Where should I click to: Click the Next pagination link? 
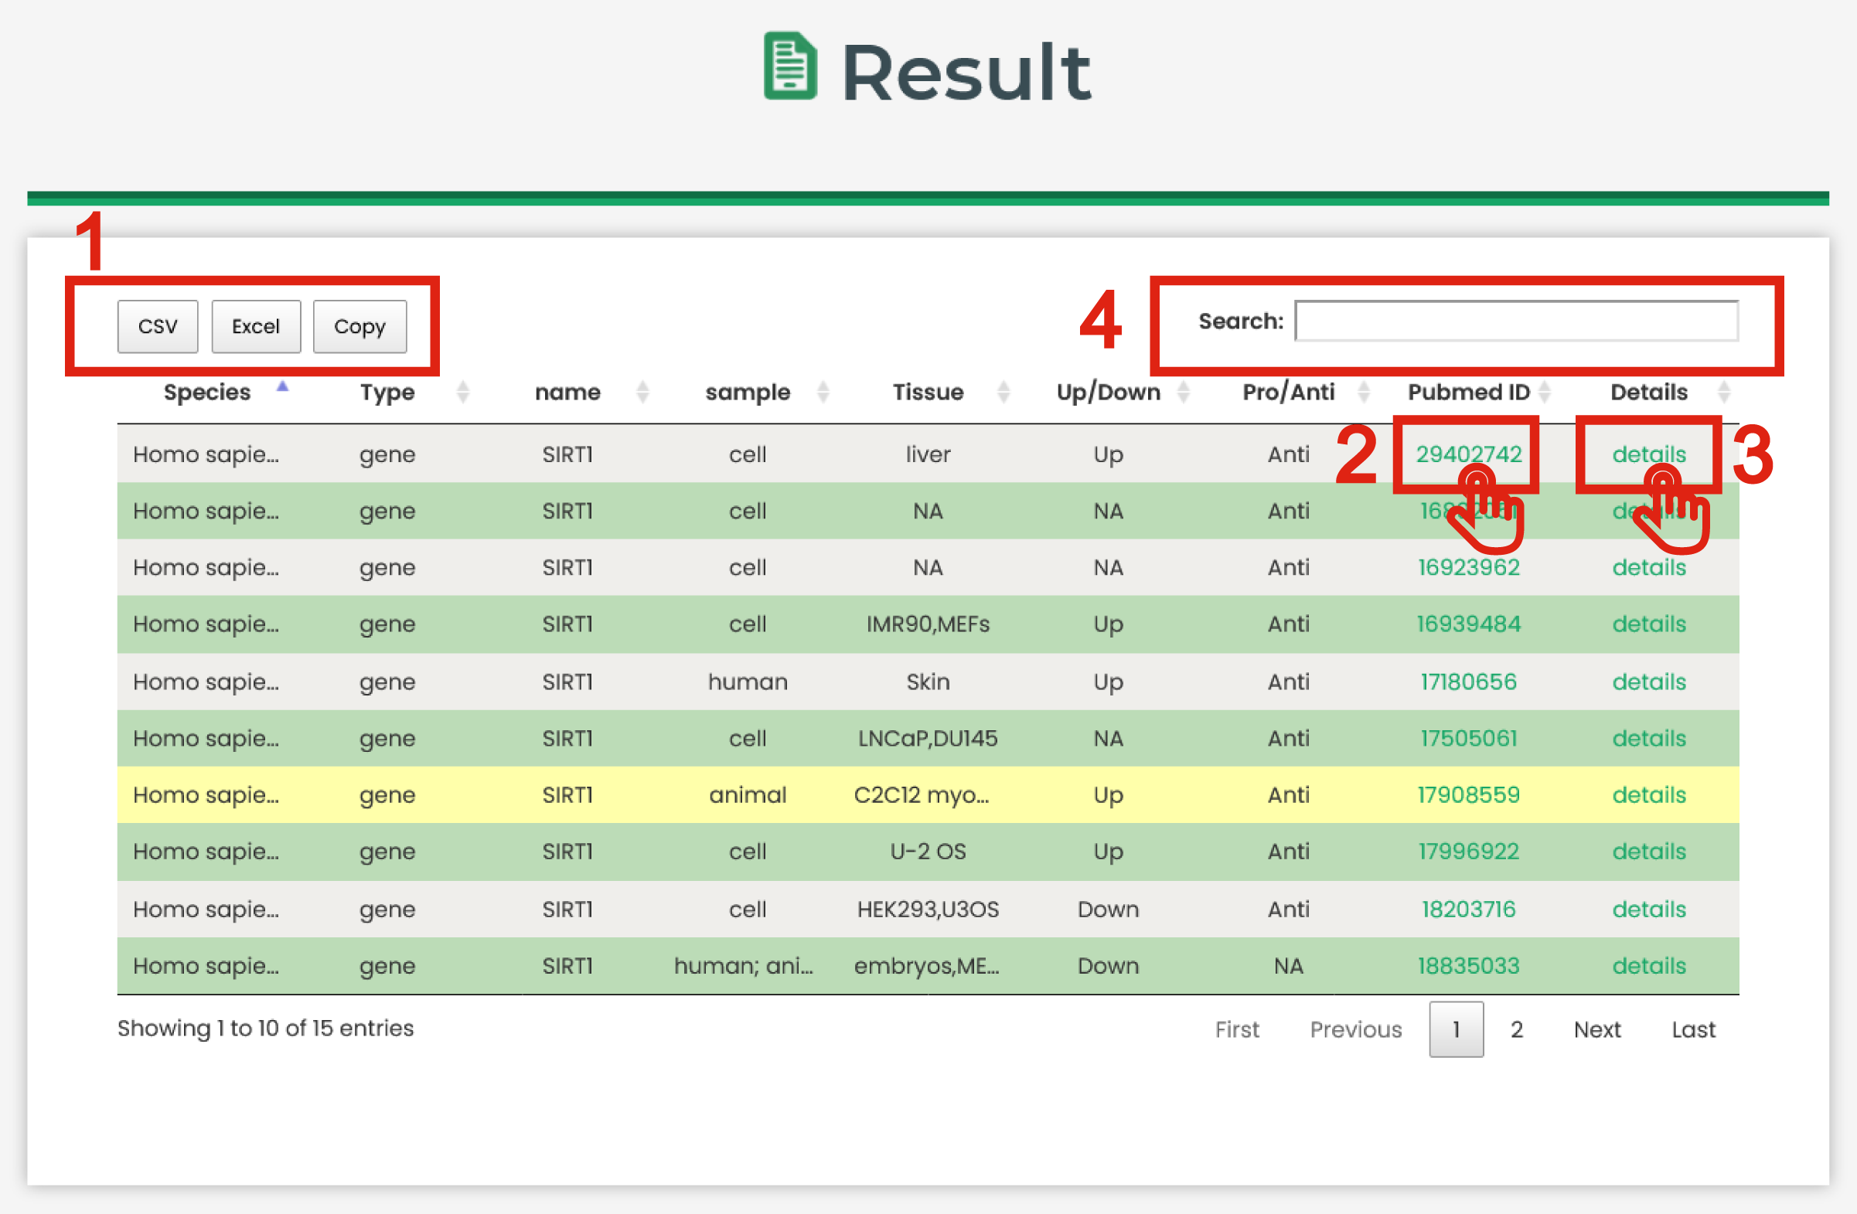point(1596,1029)
